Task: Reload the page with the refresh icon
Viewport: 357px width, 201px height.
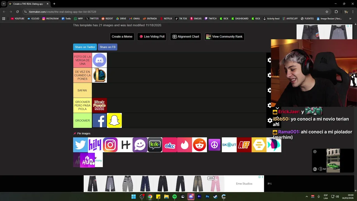Action: (x=17, y=12)
